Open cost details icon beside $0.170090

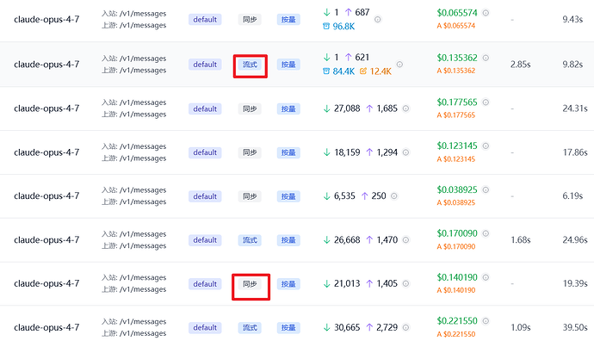point(486,233)
